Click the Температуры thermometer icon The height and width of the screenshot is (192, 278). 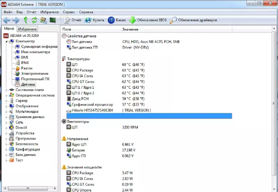64,59
